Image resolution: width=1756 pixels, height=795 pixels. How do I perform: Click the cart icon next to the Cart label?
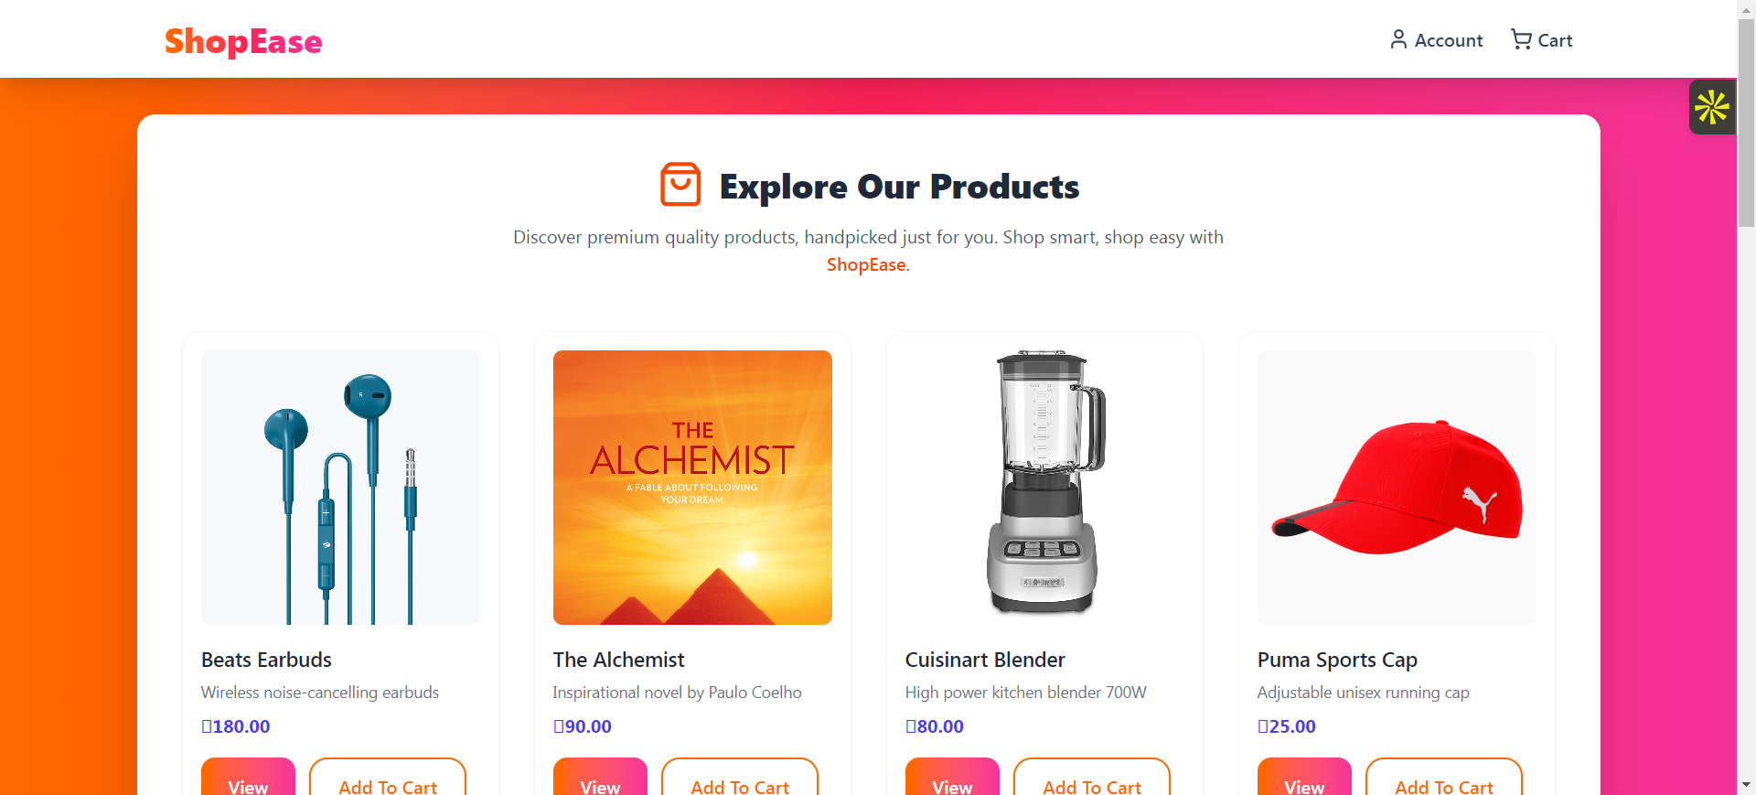tap(1521, 39)
